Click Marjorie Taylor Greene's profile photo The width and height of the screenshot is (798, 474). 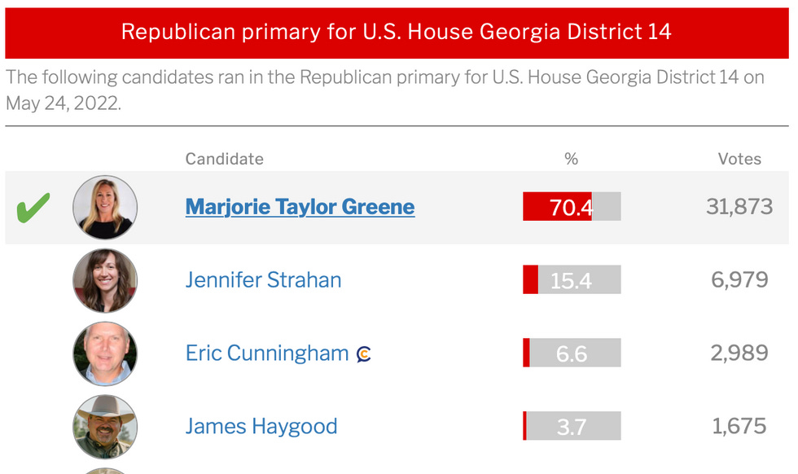(x=105, y=206)
